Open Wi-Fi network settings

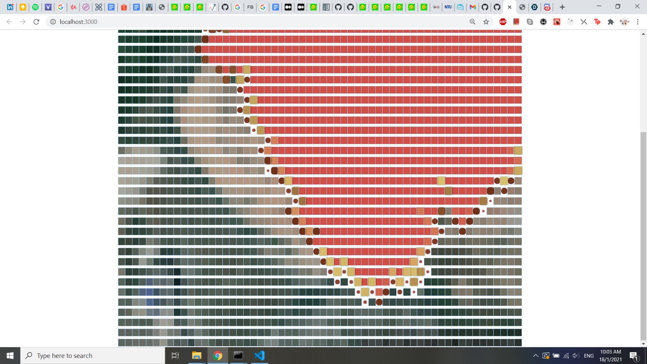point(566,356)
